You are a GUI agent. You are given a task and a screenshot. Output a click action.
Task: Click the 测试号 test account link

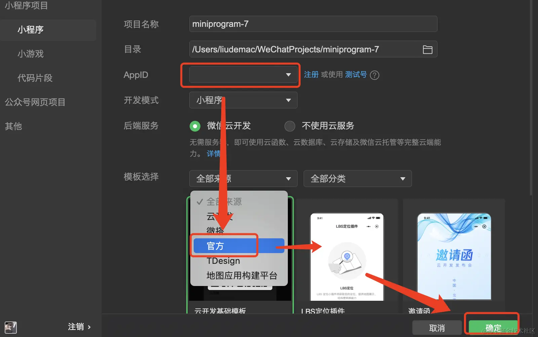tap(355, 75)
